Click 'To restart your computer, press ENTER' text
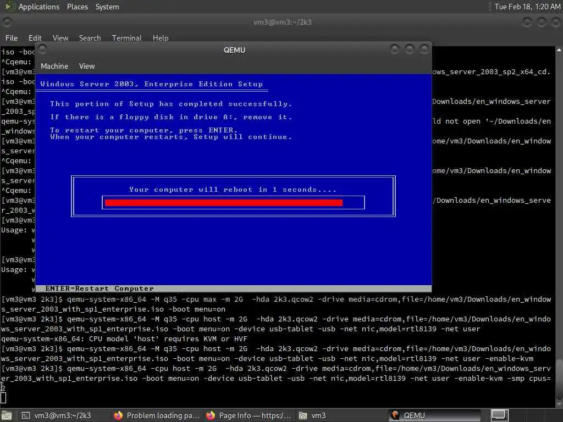The height and width of the screenshot is (422, 563). [143, 130]
